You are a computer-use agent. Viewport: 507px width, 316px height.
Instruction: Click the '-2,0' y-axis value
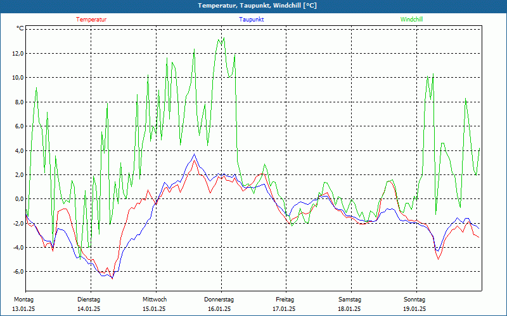click(19, 224)
